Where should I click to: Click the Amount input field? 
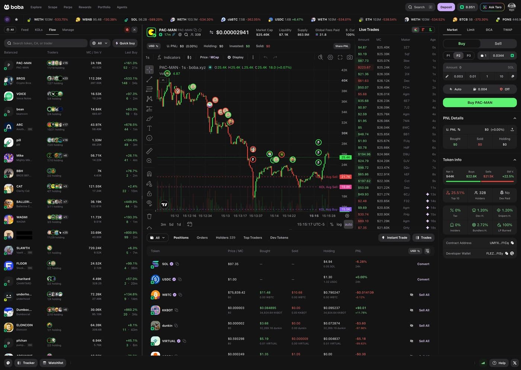point(480,67)
